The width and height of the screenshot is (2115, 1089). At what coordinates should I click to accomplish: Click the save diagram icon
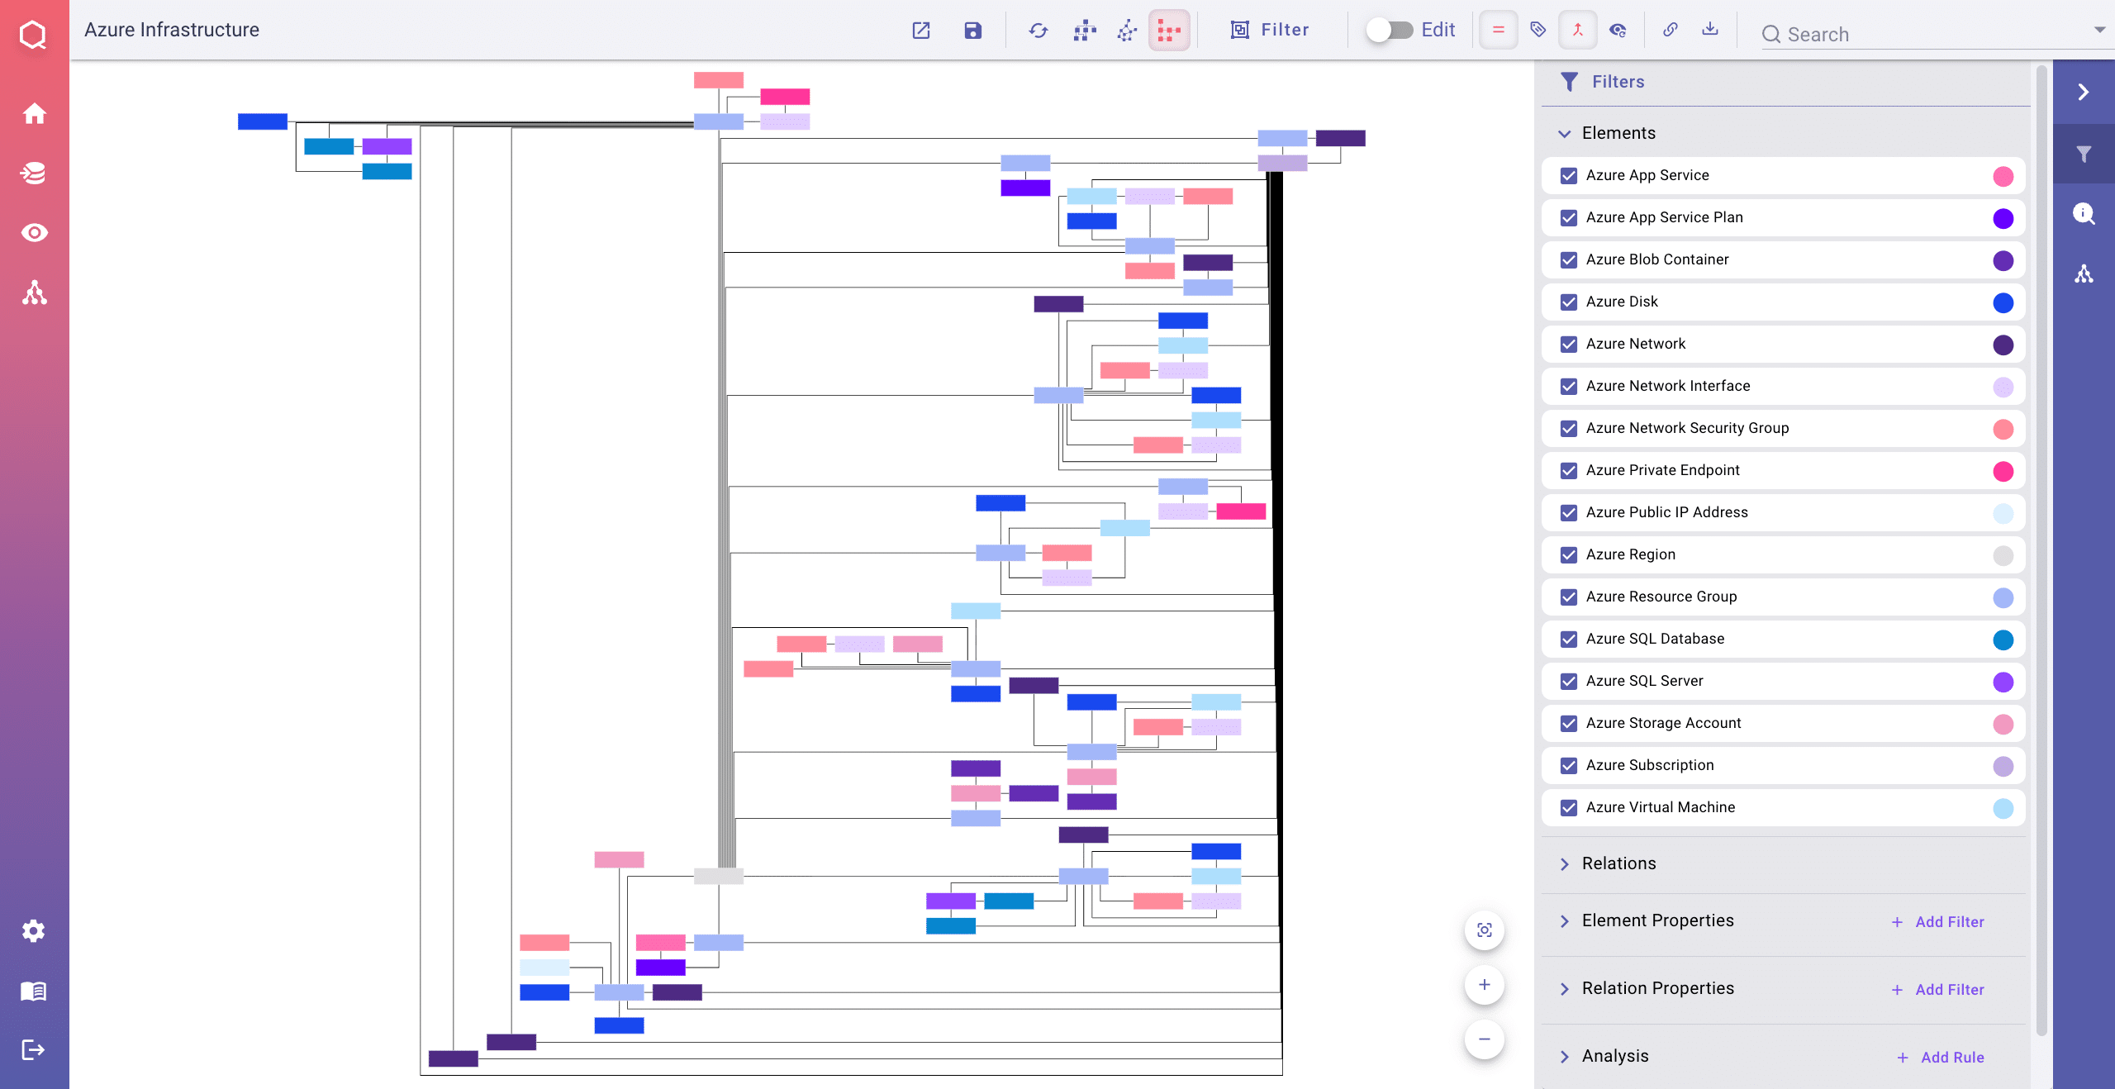(972, 31)
